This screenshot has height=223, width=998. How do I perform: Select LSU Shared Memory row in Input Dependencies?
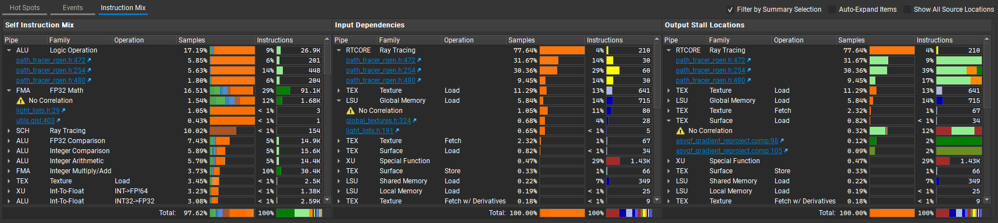[x=493, y=181]
